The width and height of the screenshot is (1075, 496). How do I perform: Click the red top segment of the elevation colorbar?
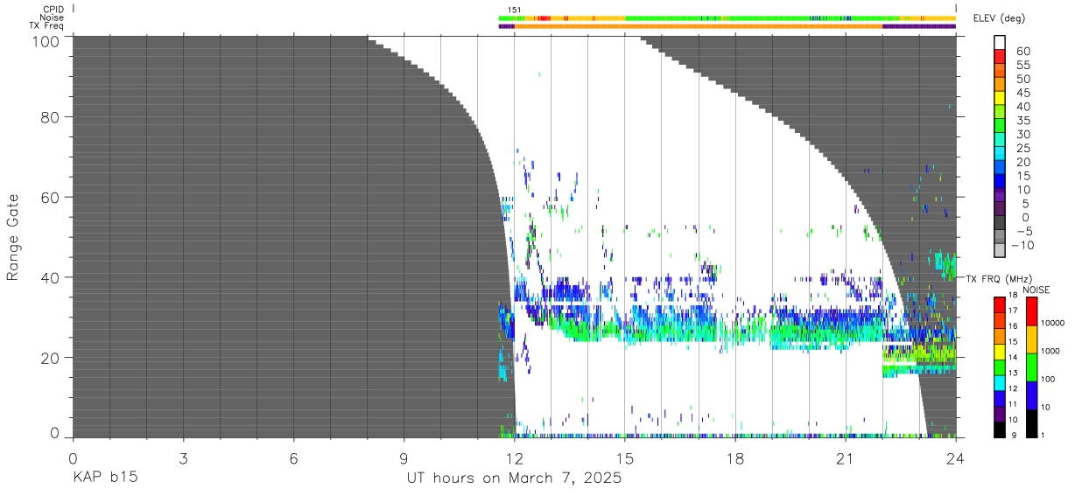[x=1001, y=56]
